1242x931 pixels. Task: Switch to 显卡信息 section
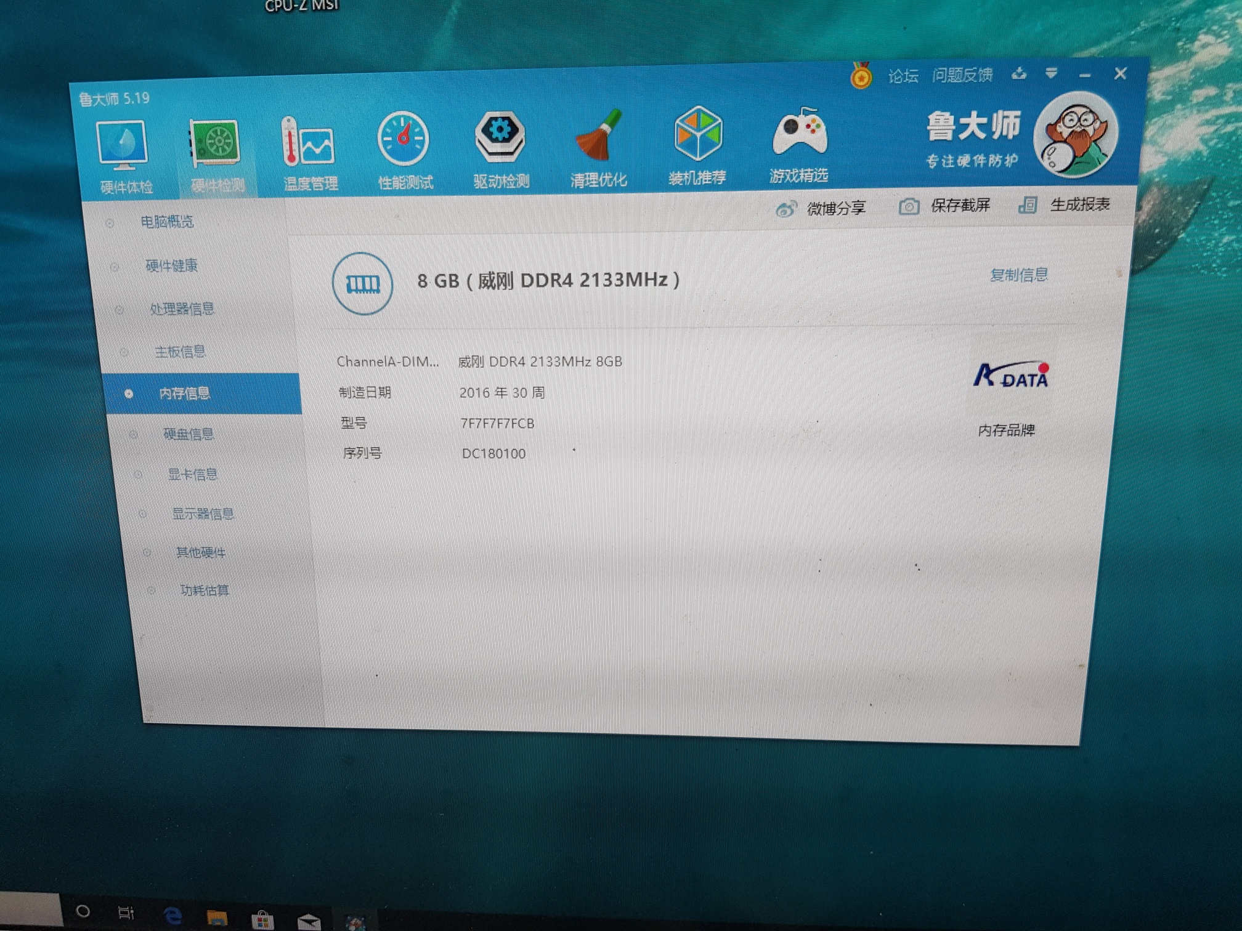192,474
